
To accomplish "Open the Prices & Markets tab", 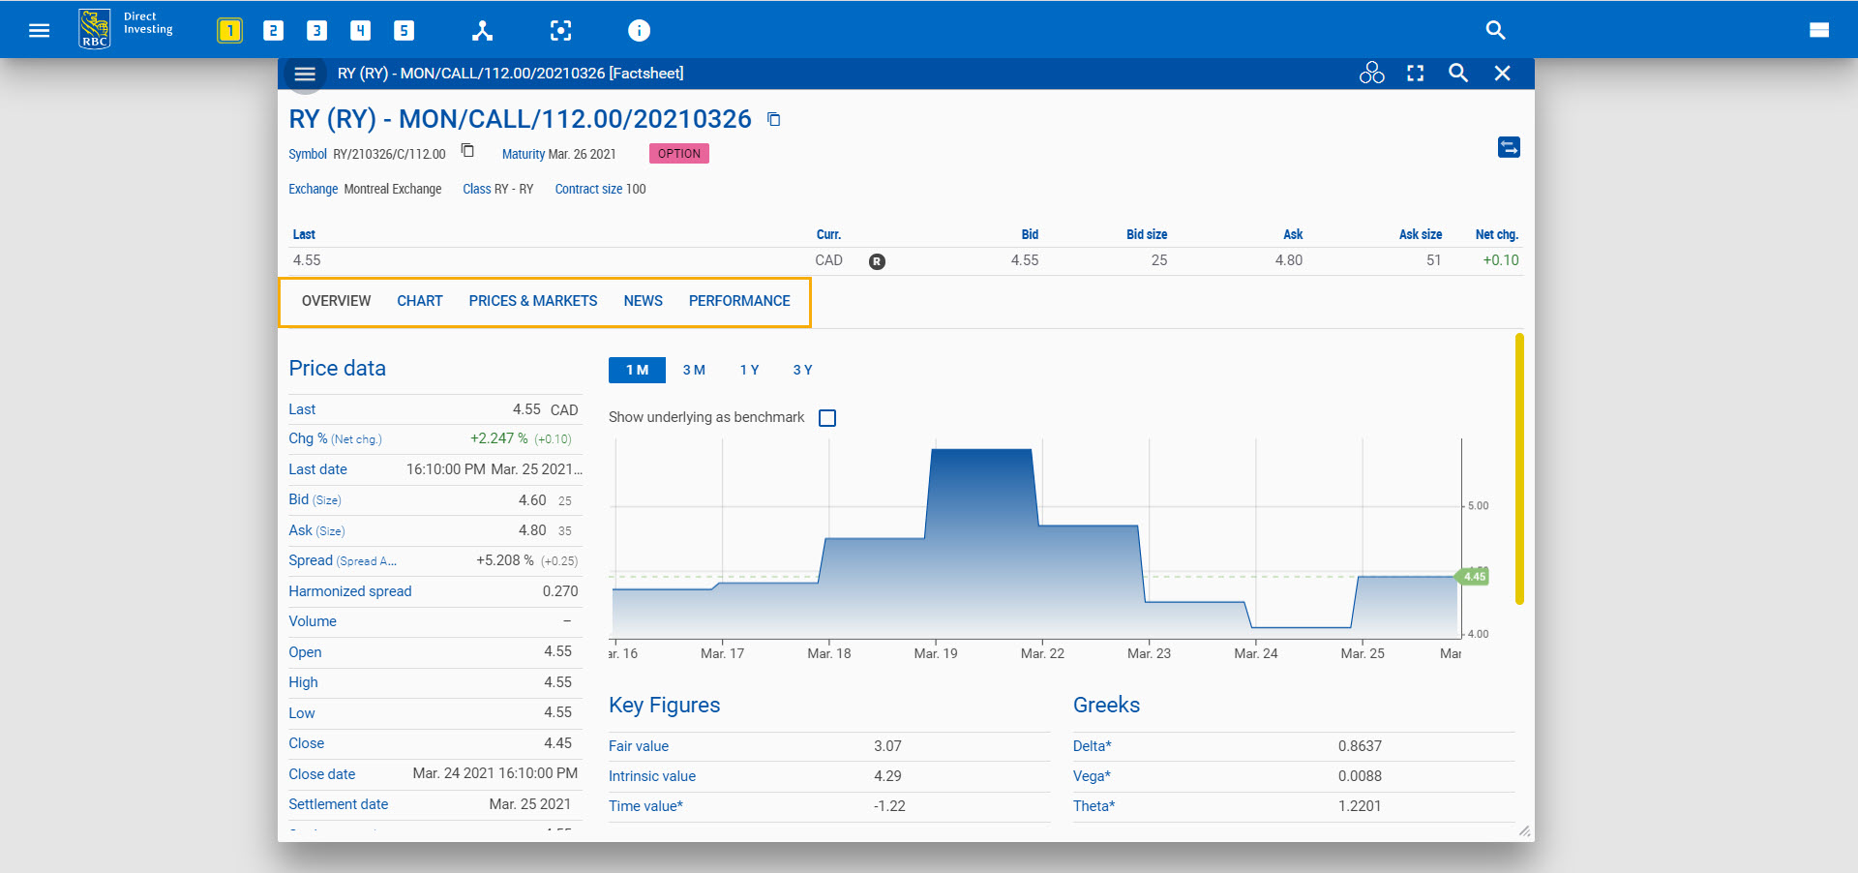I will click(532, 301).
